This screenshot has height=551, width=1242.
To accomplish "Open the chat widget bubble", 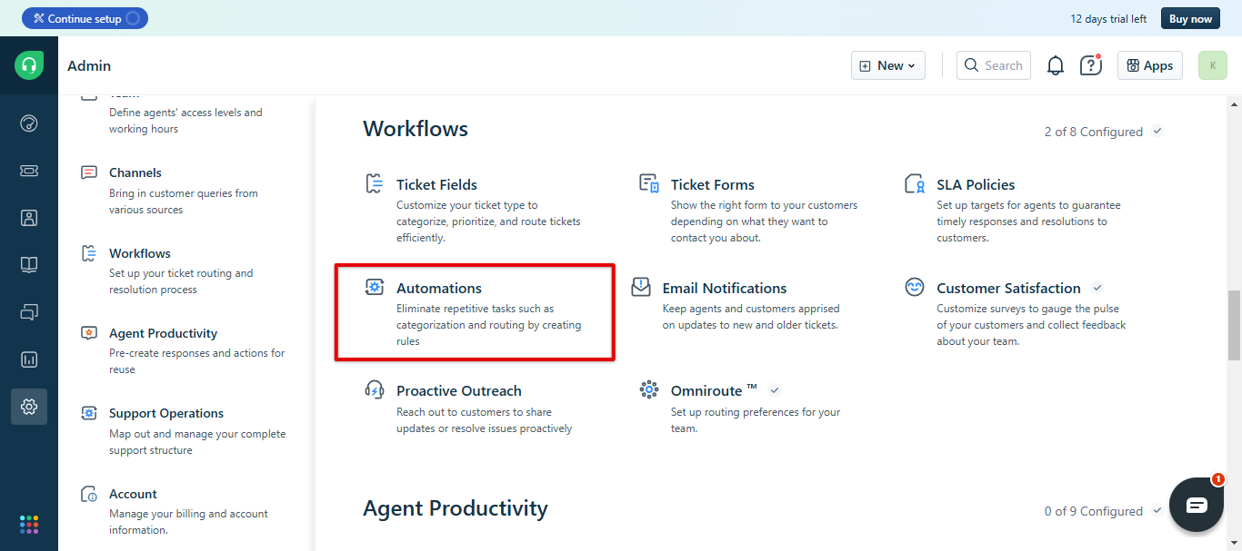I will tap(1197, 505).
